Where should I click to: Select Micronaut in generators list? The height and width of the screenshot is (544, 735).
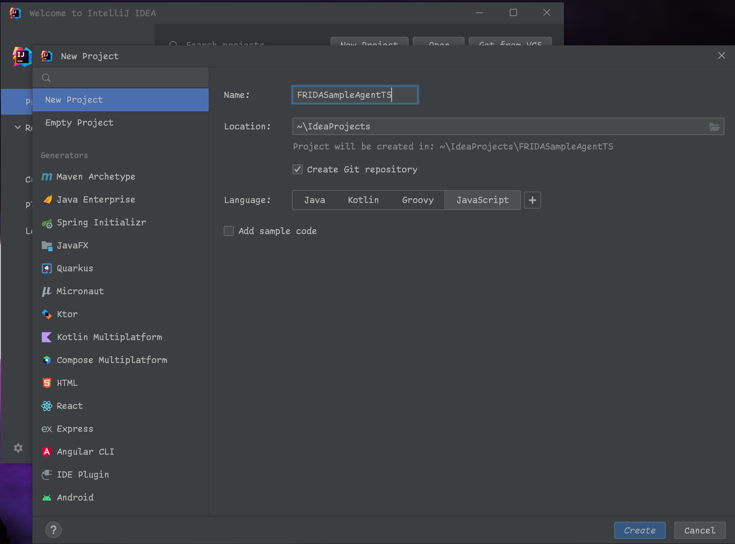point(120,291)
